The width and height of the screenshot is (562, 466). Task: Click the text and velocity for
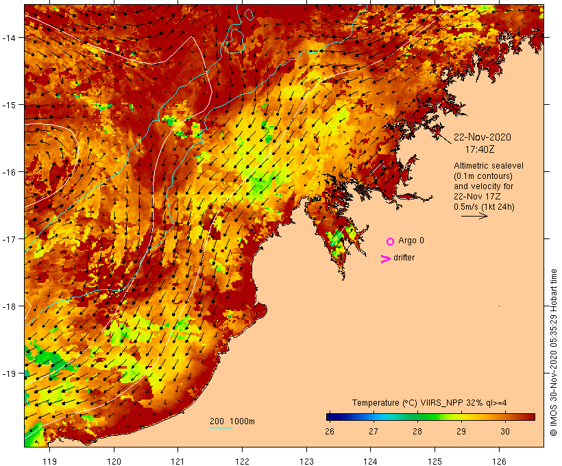[483, 186]
